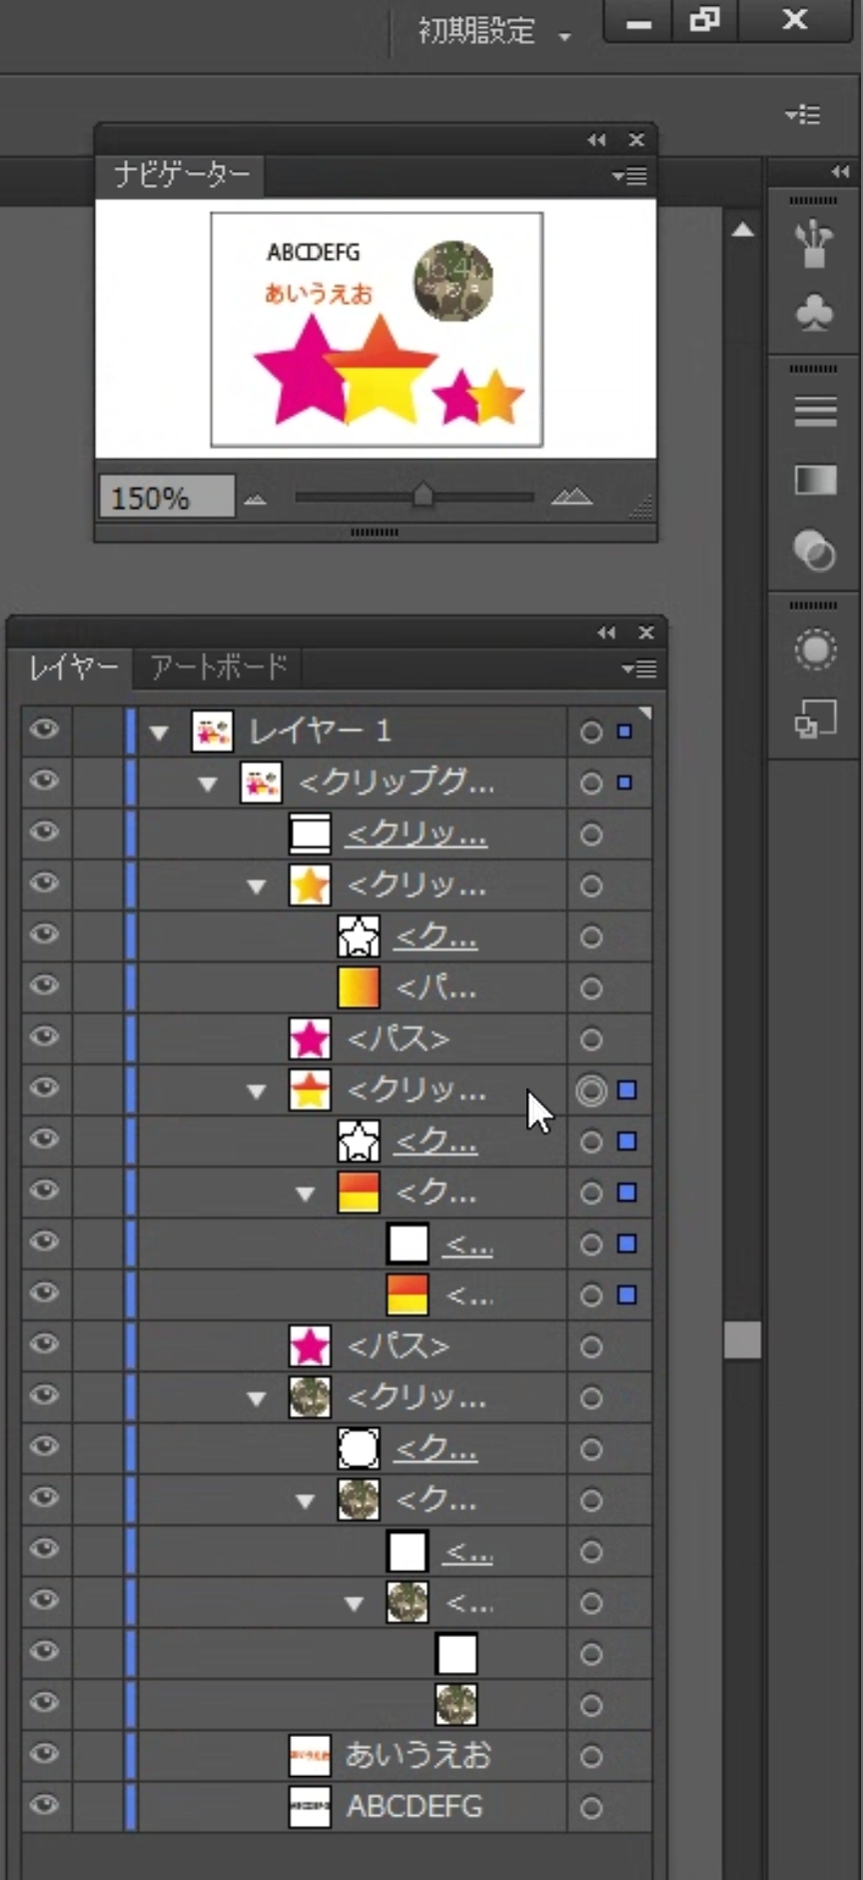Open the Stroke panel icon

(815, 411)
